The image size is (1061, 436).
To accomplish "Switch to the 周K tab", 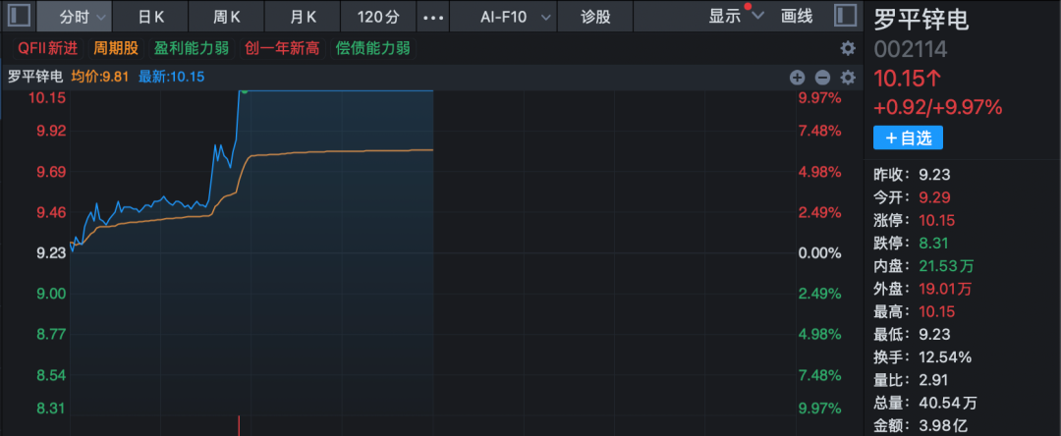I will 227,17.
